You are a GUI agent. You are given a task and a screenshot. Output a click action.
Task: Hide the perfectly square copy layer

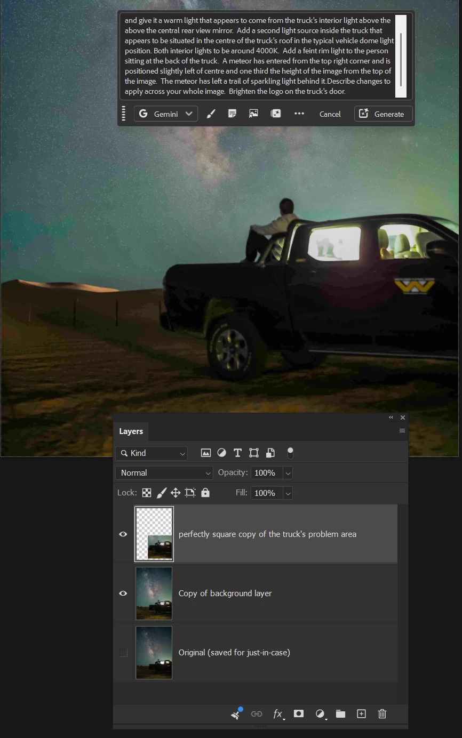click(123, 534)
